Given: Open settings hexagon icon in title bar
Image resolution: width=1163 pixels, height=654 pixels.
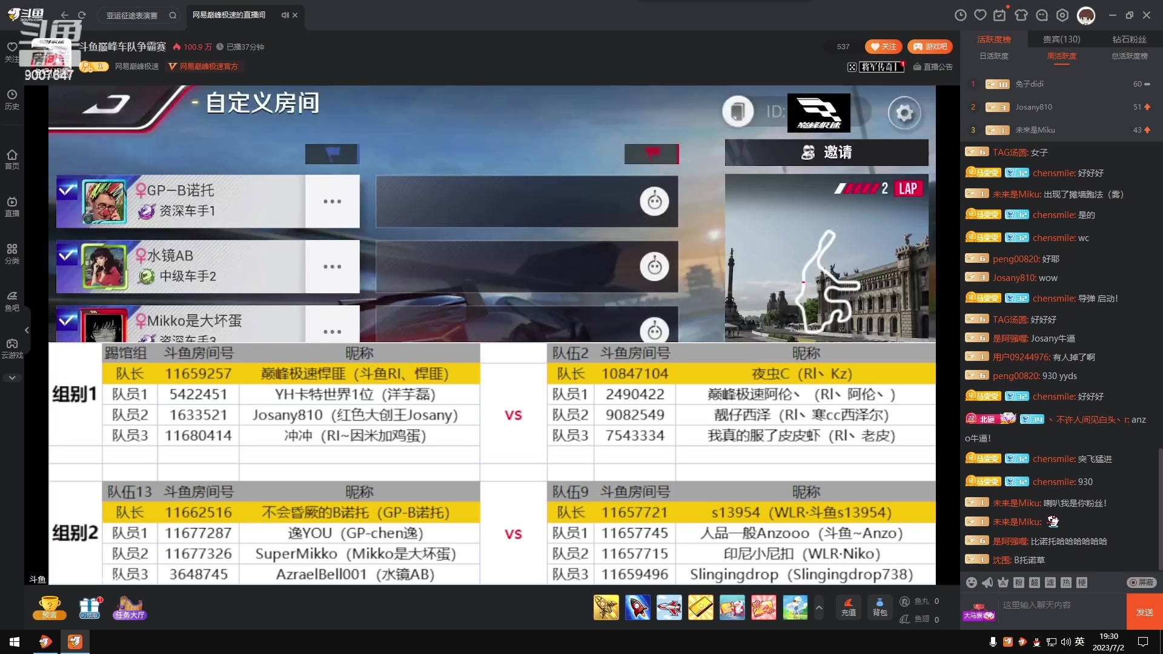Looking at the screenshot, I should (x=1062, y=15).
